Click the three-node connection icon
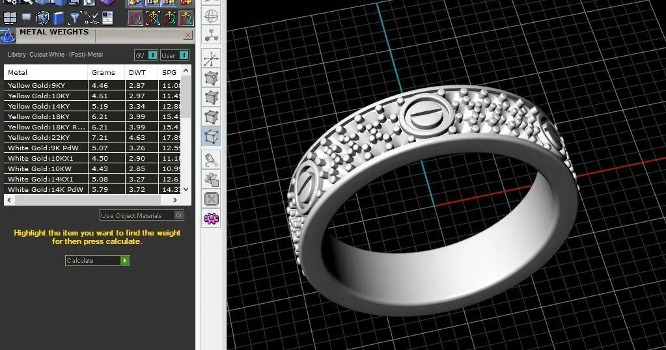The height and width of the screenshot is (350, 666). point(211,36)
